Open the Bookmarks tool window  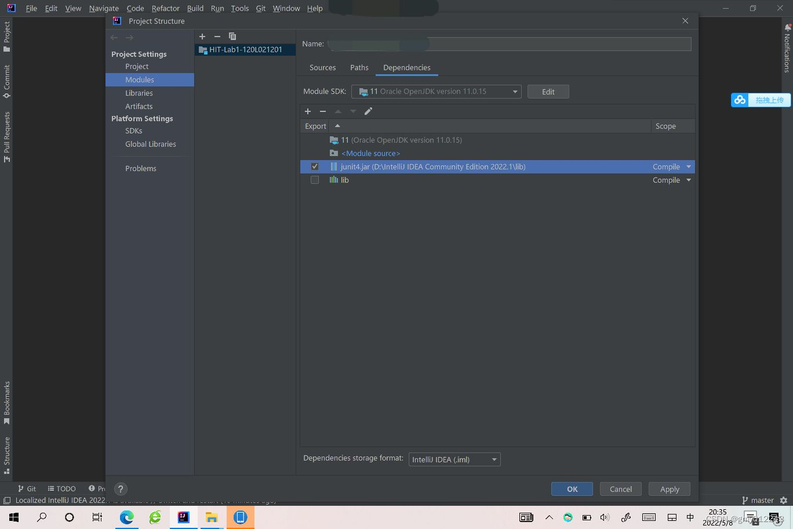tap(6, 403)
